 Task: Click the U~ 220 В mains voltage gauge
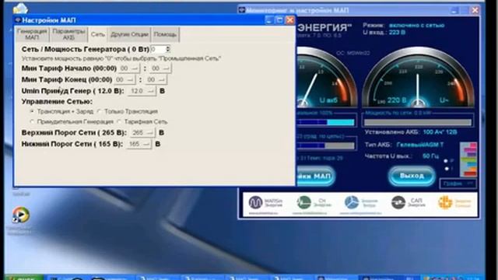point(418,78)
